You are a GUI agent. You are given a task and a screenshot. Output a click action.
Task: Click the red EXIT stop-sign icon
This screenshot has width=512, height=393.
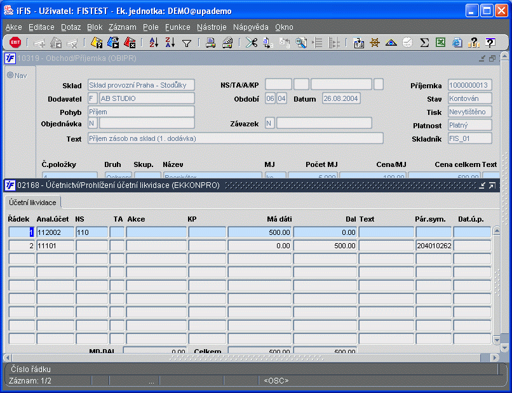(15, 43)
